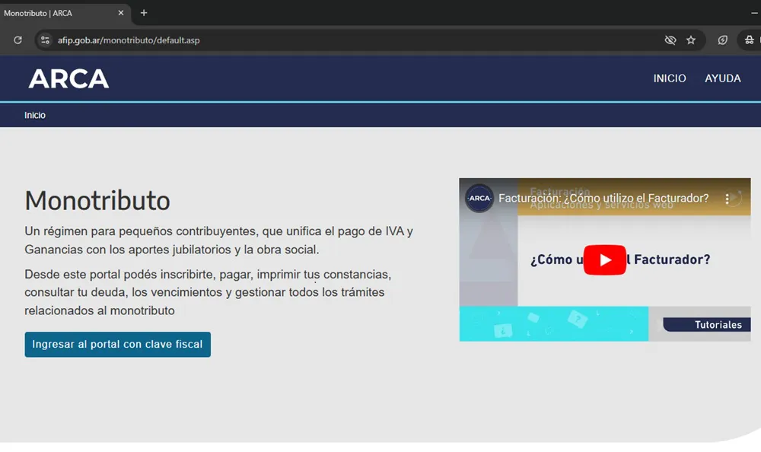Click the paragraph starting 'Un régimen para pequeños'

219,240
